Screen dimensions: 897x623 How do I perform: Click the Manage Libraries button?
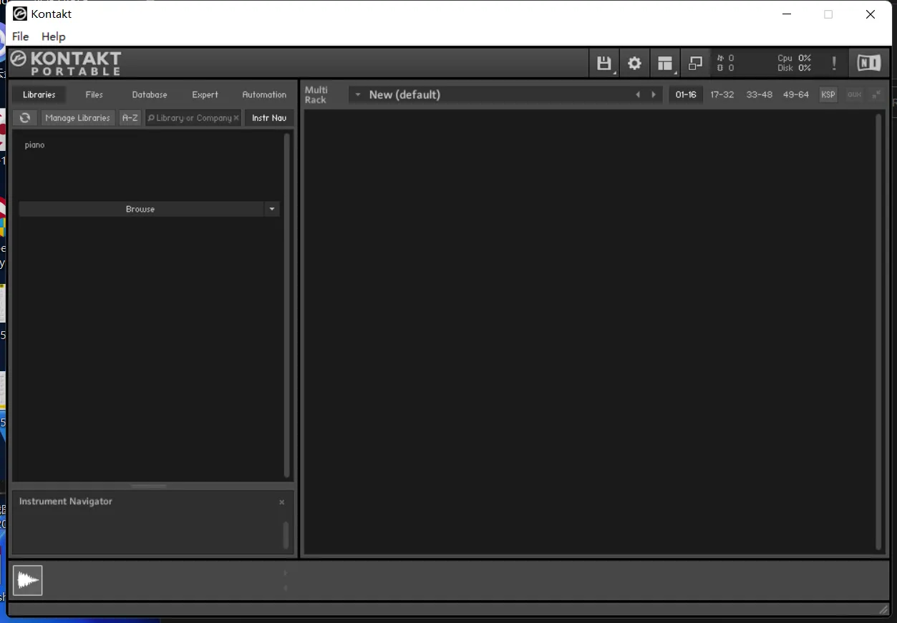click(77, 118)
